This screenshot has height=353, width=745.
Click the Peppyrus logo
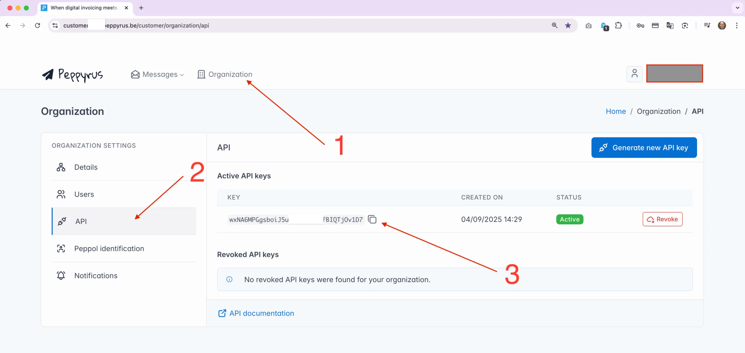(72, 75)
